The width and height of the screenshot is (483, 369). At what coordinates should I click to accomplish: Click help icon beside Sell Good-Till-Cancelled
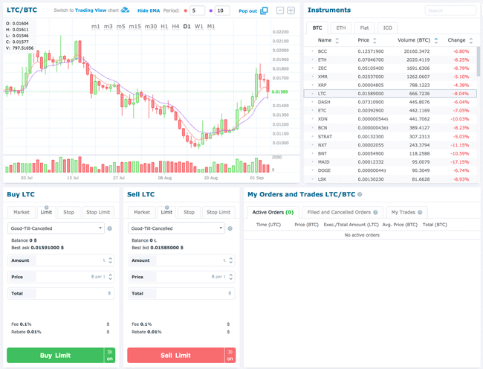230,228
